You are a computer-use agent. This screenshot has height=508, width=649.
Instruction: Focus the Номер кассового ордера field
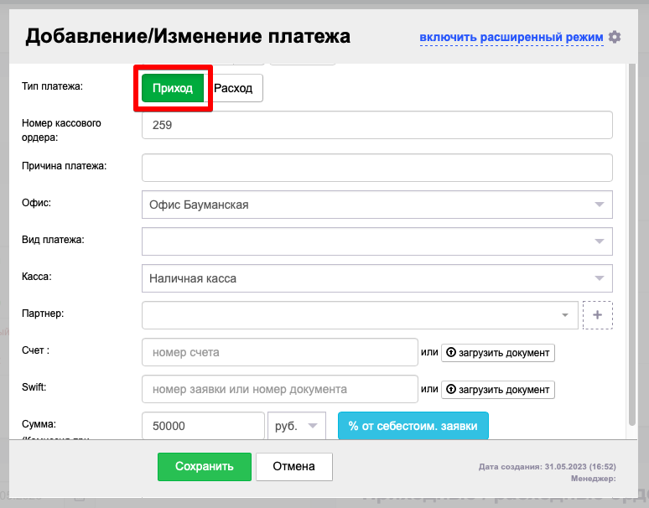tap(377, 125)
